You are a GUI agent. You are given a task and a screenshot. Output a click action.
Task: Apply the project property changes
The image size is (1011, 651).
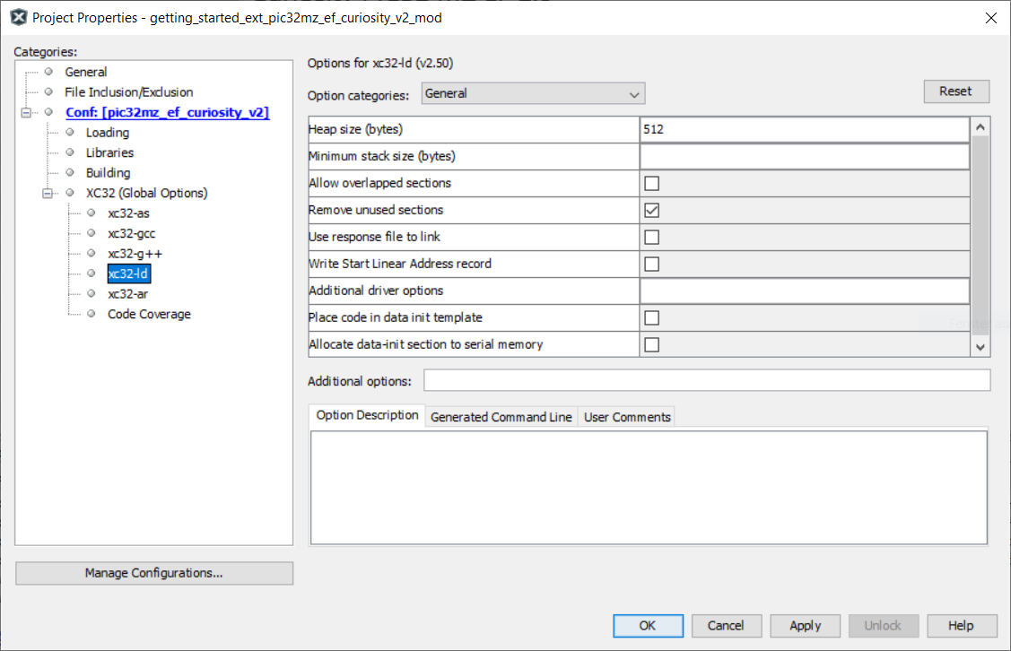click(805, 626)
